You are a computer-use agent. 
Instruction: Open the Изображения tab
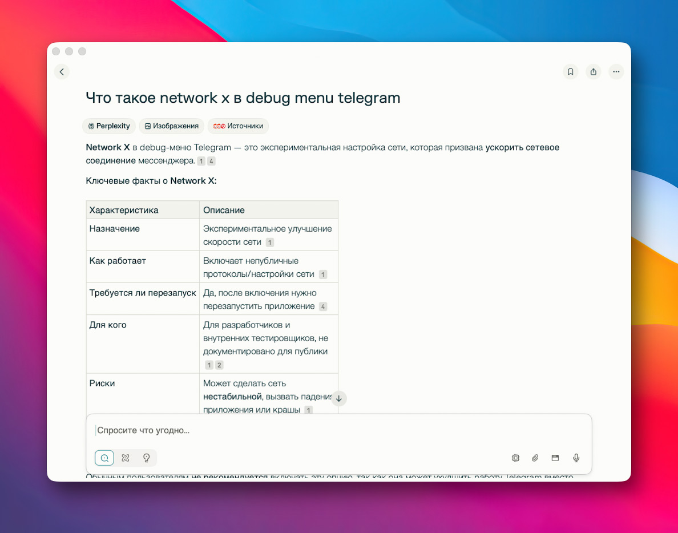tap(171, 126)
